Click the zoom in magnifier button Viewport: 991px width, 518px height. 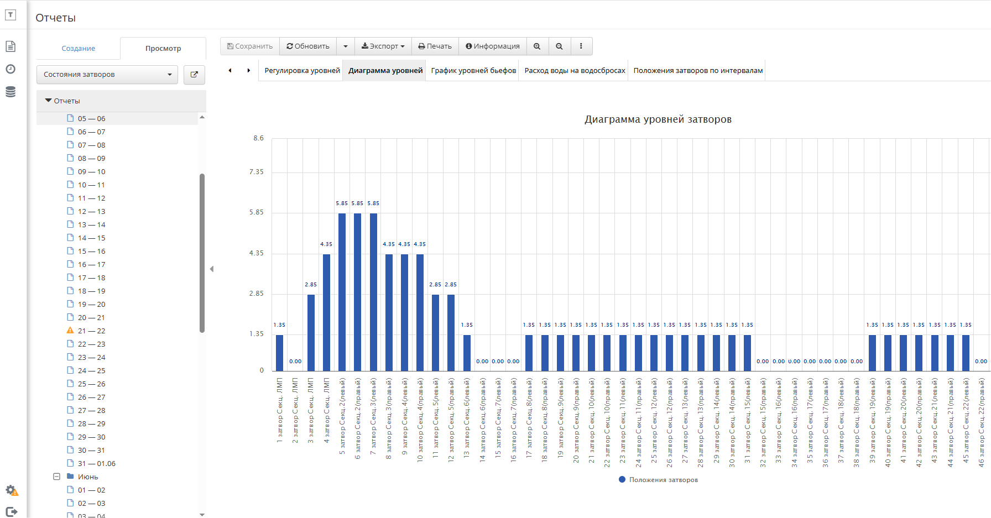(x=537, y=46)
